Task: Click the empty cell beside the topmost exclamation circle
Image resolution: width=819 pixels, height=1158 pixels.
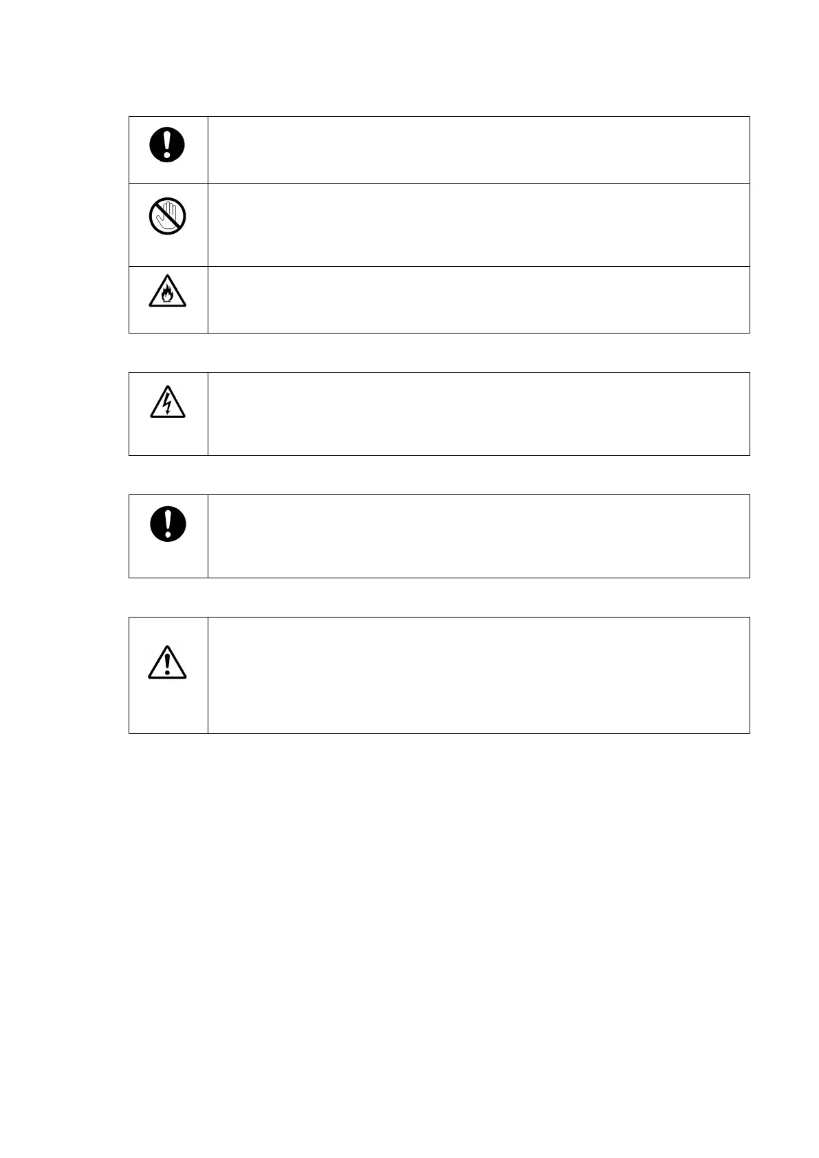Action: click(479, 150)
